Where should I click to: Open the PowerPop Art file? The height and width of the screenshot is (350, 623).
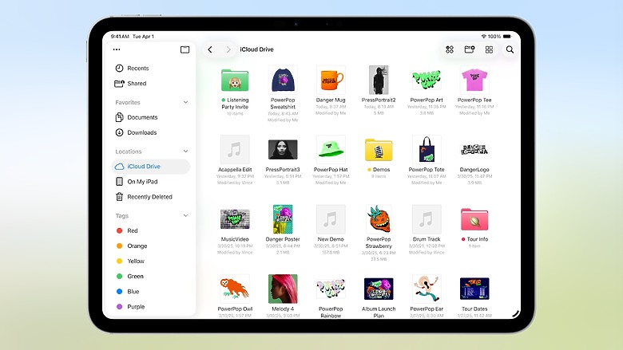click(427, 81)
